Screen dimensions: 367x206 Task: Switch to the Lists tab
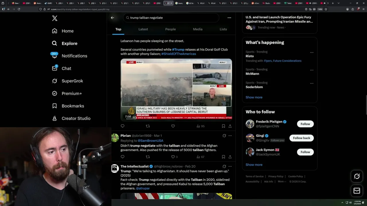pyautogui.click(x=223, y=29)
